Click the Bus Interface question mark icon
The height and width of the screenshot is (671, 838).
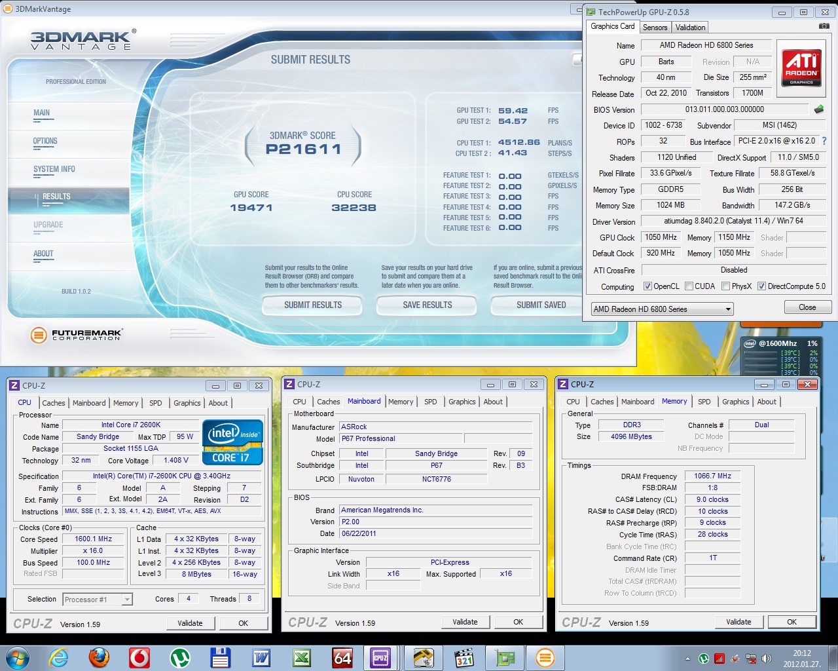[x=824, y=141]
